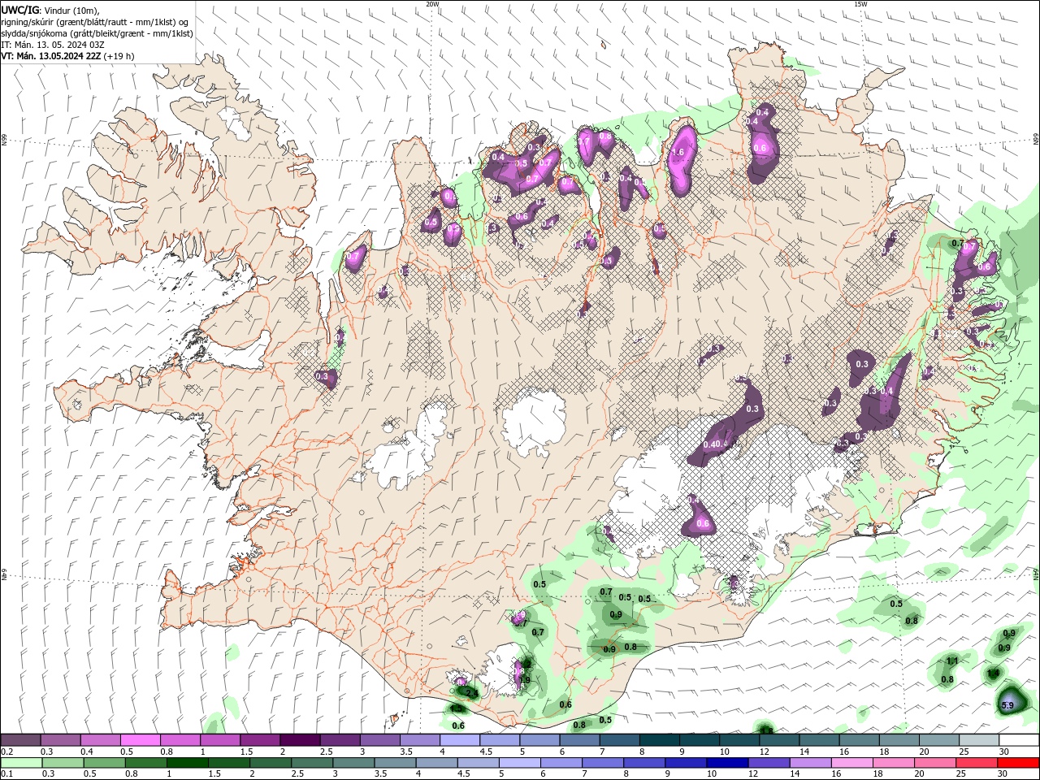This screenshot has width=1040, height=780.
Task: Select the 1.1 rain value in the sea
Action: pos(952,661)
